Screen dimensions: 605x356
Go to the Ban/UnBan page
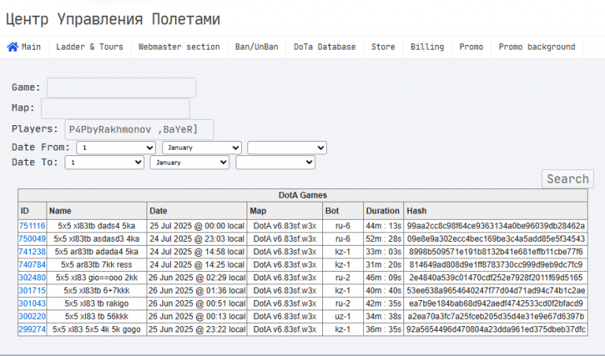(x=257, y=47)
